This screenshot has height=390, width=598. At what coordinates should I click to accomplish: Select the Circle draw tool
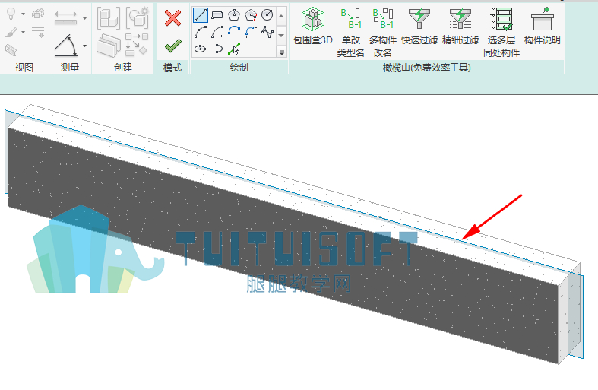(x=267, y=15)
